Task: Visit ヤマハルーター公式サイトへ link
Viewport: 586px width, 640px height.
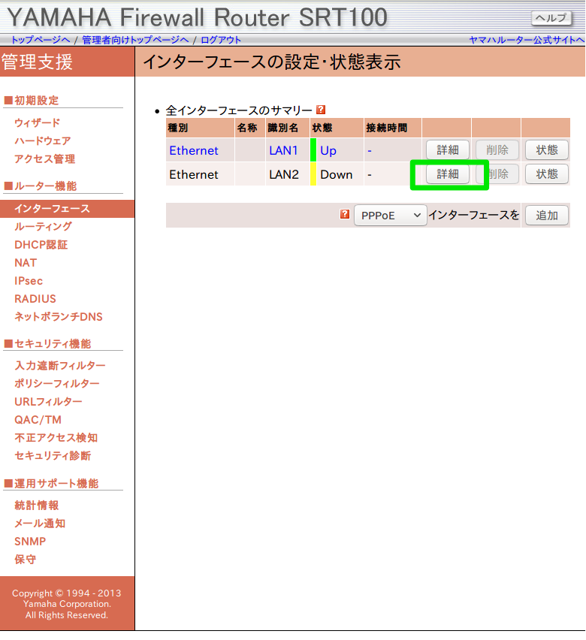Action: [527, 40]
